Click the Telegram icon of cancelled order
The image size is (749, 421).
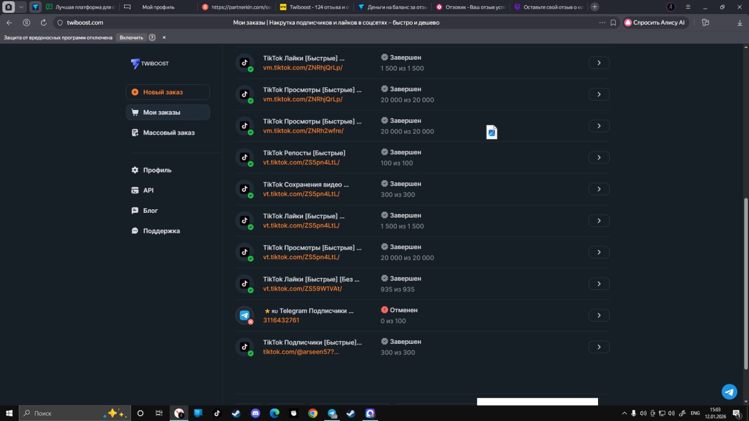pyautogui.click(x=245, y=315)
